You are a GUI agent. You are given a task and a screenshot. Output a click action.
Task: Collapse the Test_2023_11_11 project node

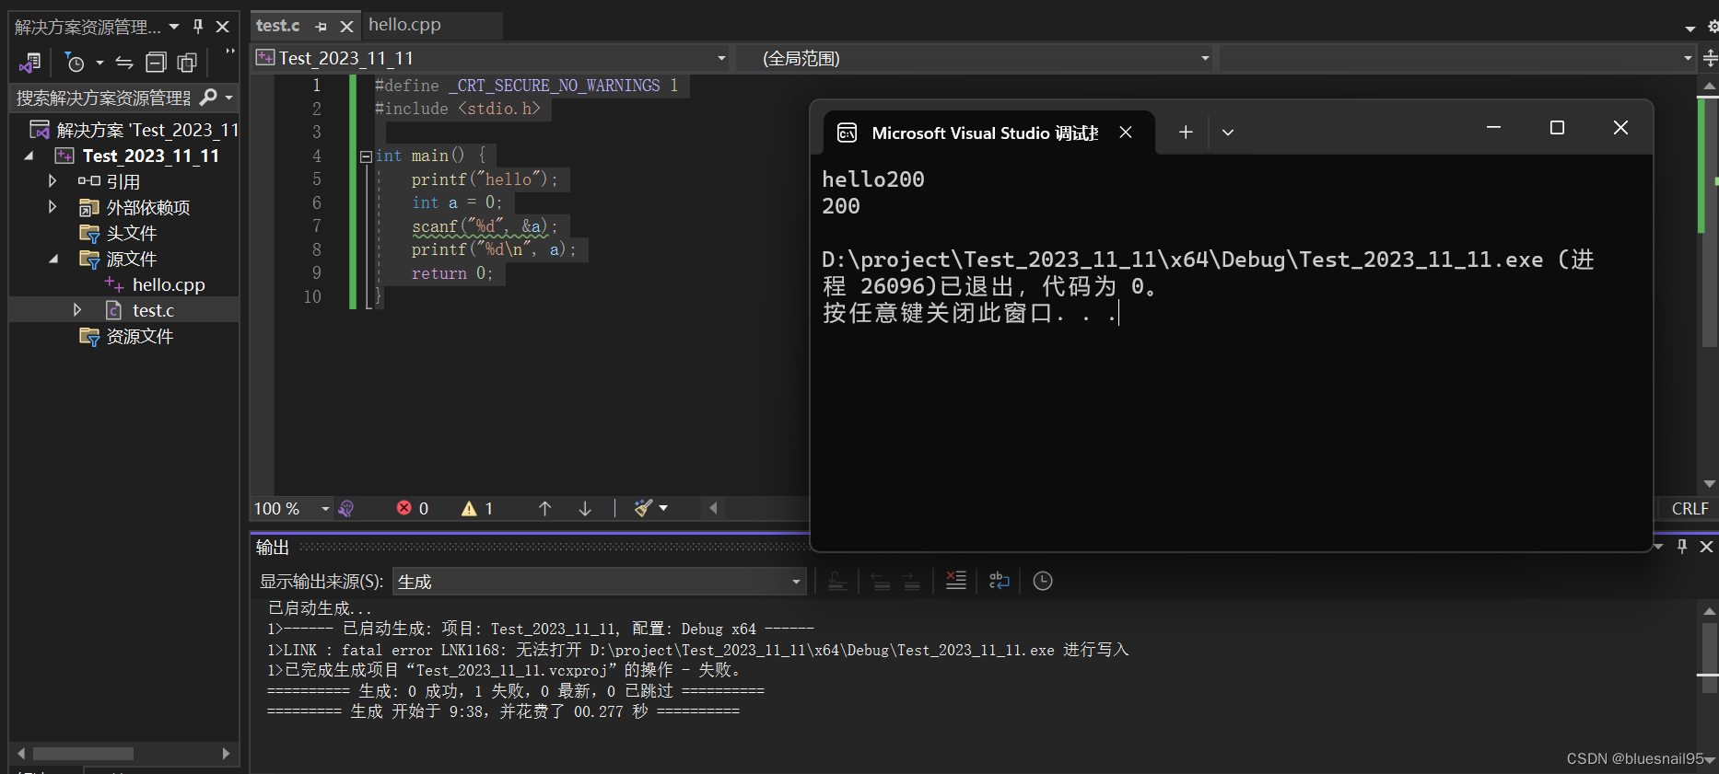point(29,156)
